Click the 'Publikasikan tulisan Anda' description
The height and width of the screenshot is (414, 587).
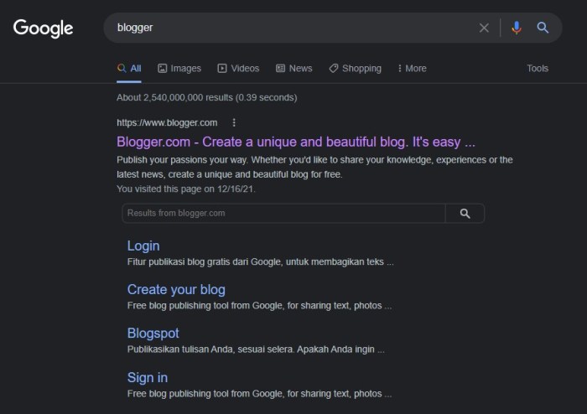tap(256, 349)
